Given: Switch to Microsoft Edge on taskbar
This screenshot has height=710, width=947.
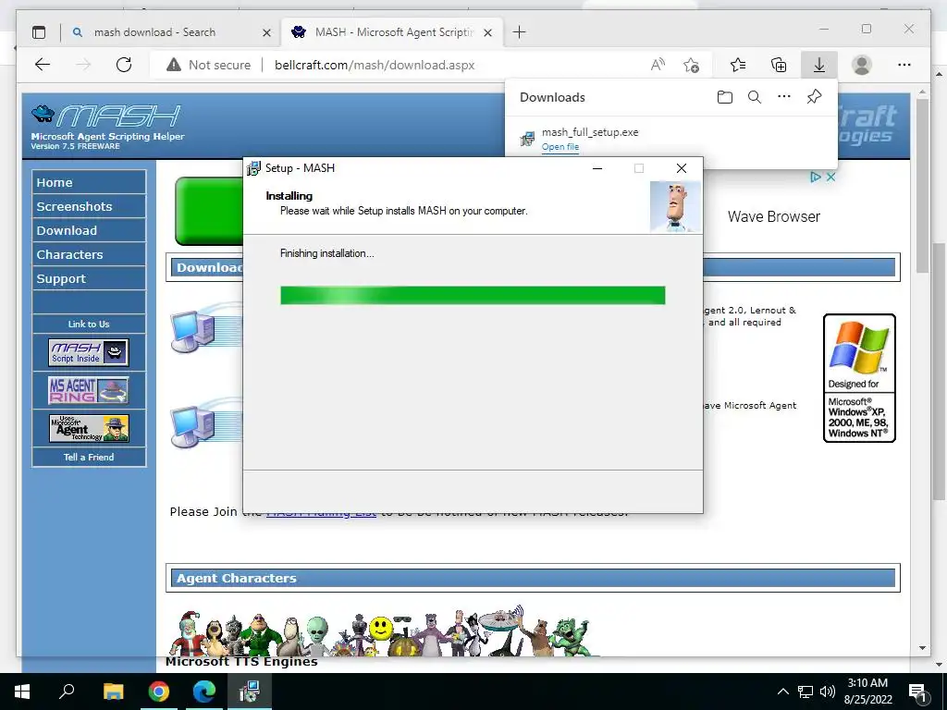Looking at the screenshot, I should pos(204,692).
